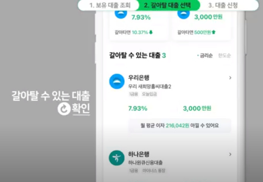Click the Hana Bank green logo icon
This screenshot has width=263, height=182.
tap(117, 158)
